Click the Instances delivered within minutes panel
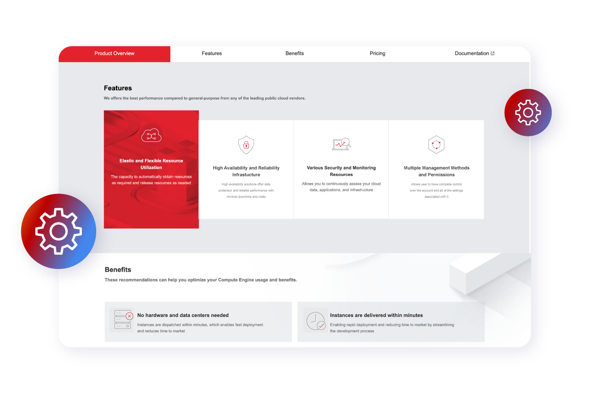Viewport: 589px width, 393px height. [391, 322]
